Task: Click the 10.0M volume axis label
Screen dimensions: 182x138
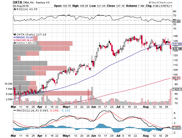Action: point(8,84)
